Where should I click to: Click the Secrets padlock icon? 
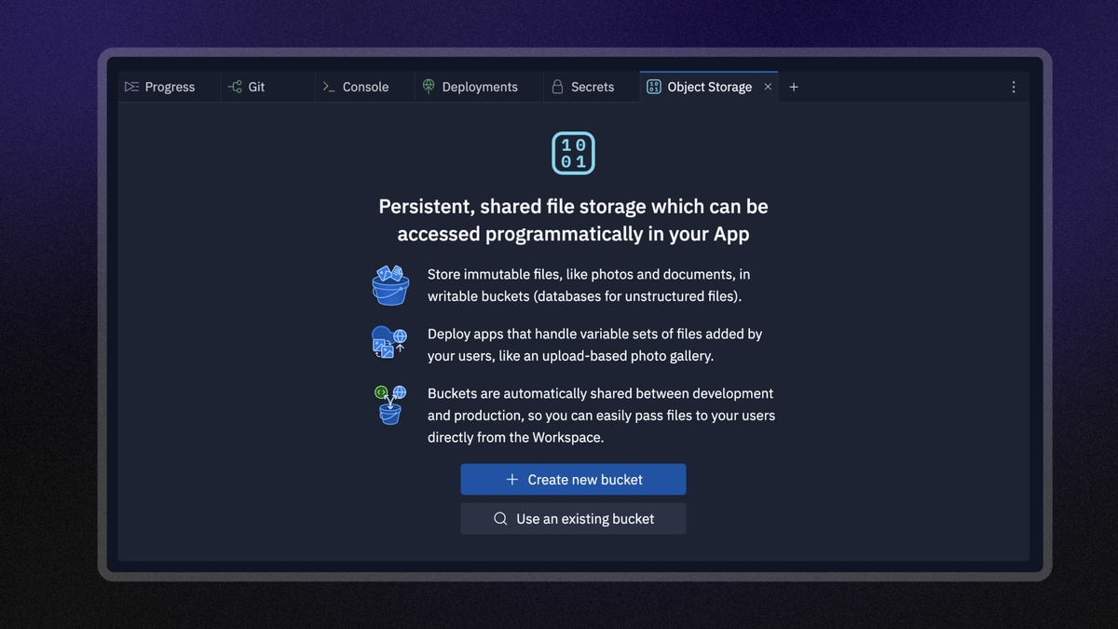[555, 86]
